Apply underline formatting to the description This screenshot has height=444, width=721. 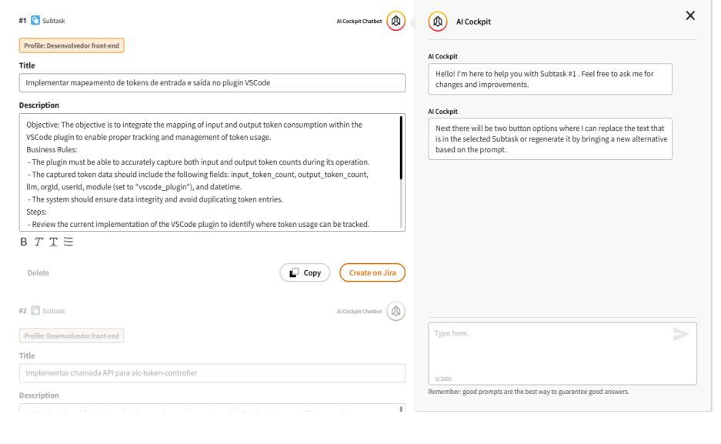click(53, 242)
